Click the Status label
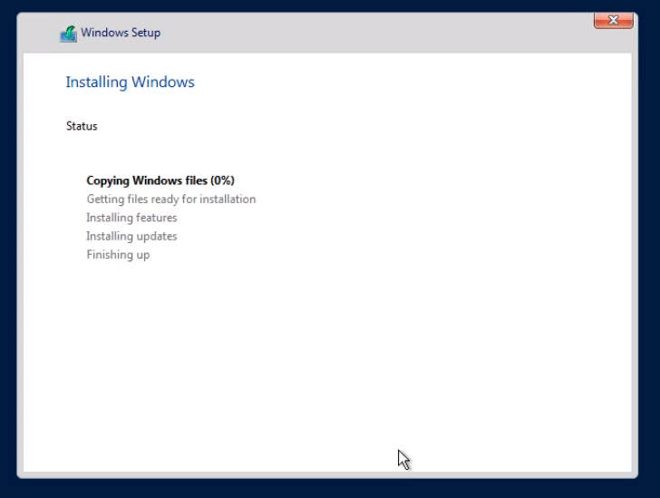Viewport: 660px width, 498px height. click(x=82, y=126)
